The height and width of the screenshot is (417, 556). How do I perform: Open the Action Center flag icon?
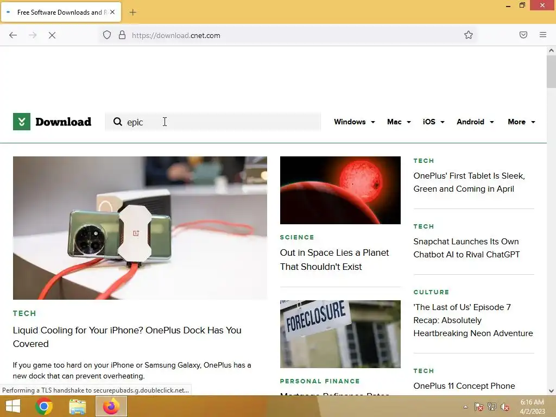(479, 407)
